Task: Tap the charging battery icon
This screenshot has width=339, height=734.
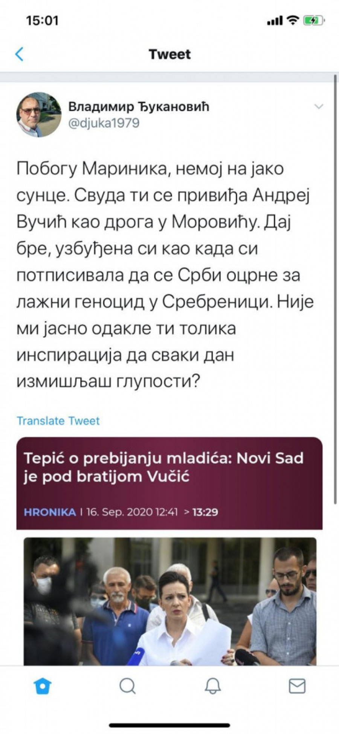Action: 313,20
